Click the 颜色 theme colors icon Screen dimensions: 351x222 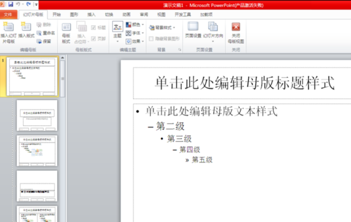click(x=129, y=25)
